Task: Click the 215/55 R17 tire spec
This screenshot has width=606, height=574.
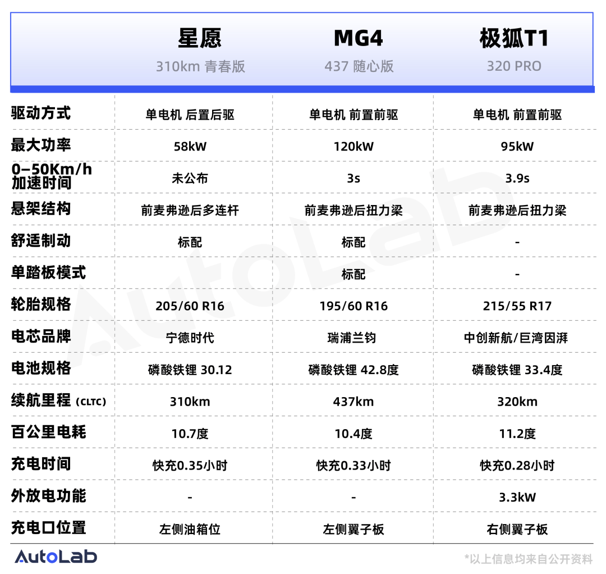Action: 517,306
